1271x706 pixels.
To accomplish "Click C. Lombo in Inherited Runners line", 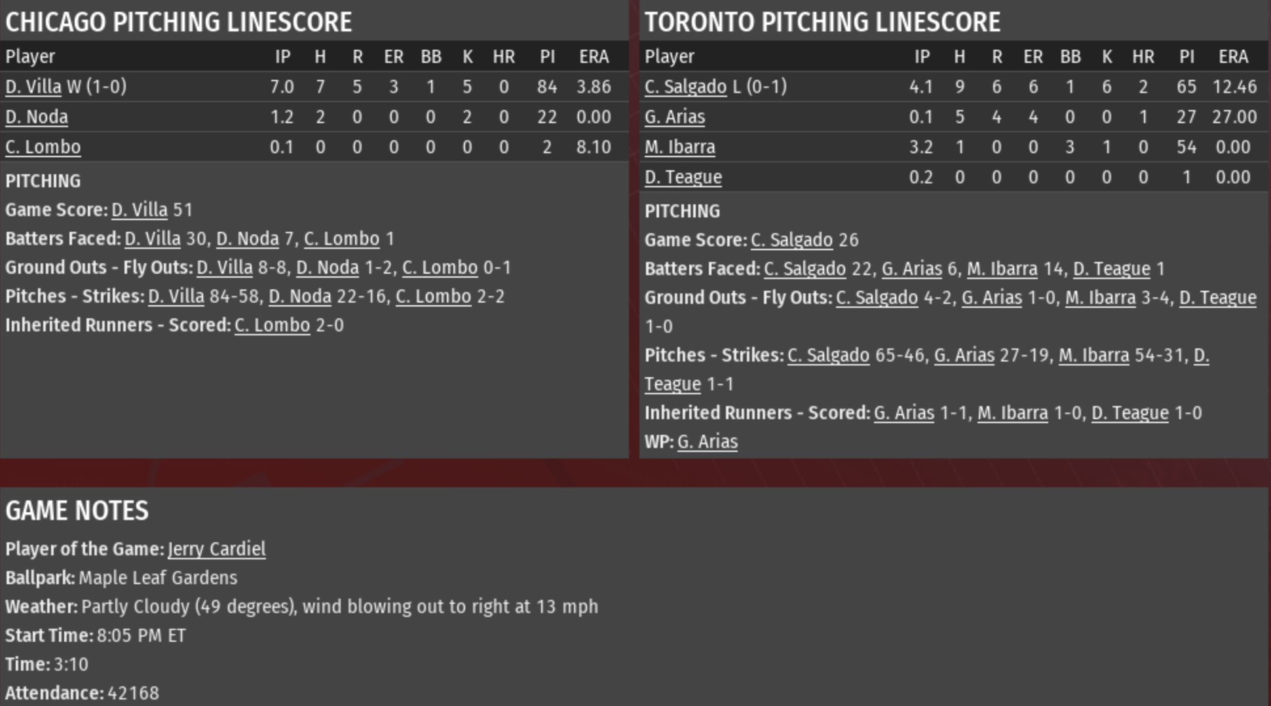I will (273, 325).
